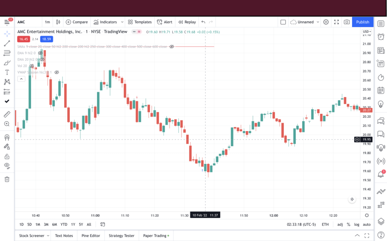The image size is (387, 241).
Task: Open the Strategy Tester tab
Action: [x=122, y=236]
